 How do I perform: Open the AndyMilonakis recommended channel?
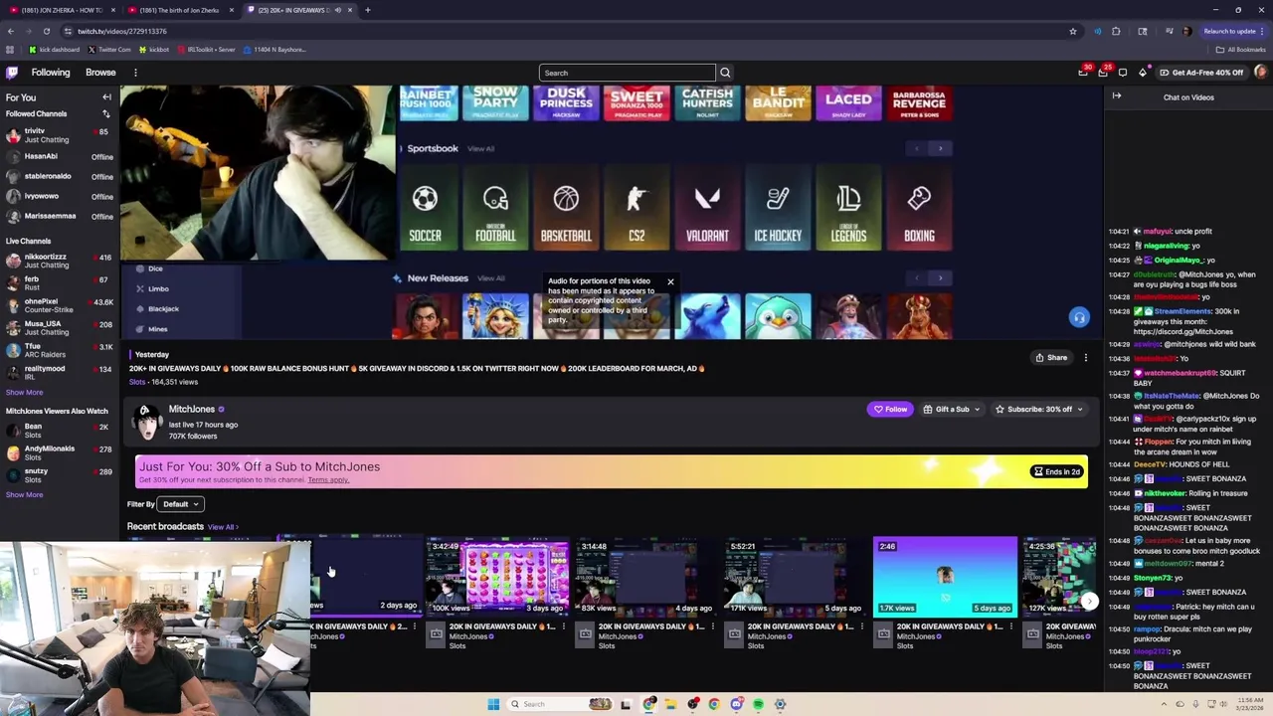click(x=58, y=452)
